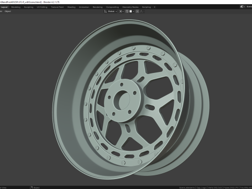The height and width of the screenshot is (189, 252).
Task: Click the Scene name field
Action: (x=249, y=7)
